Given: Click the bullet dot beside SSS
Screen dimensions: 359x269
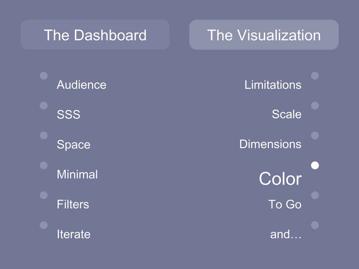Looking at the screenshot, I should click(x=44, y=106).
